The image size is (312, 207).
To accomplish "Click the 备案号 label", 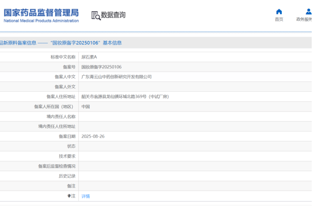I will [x=69, y=67].
